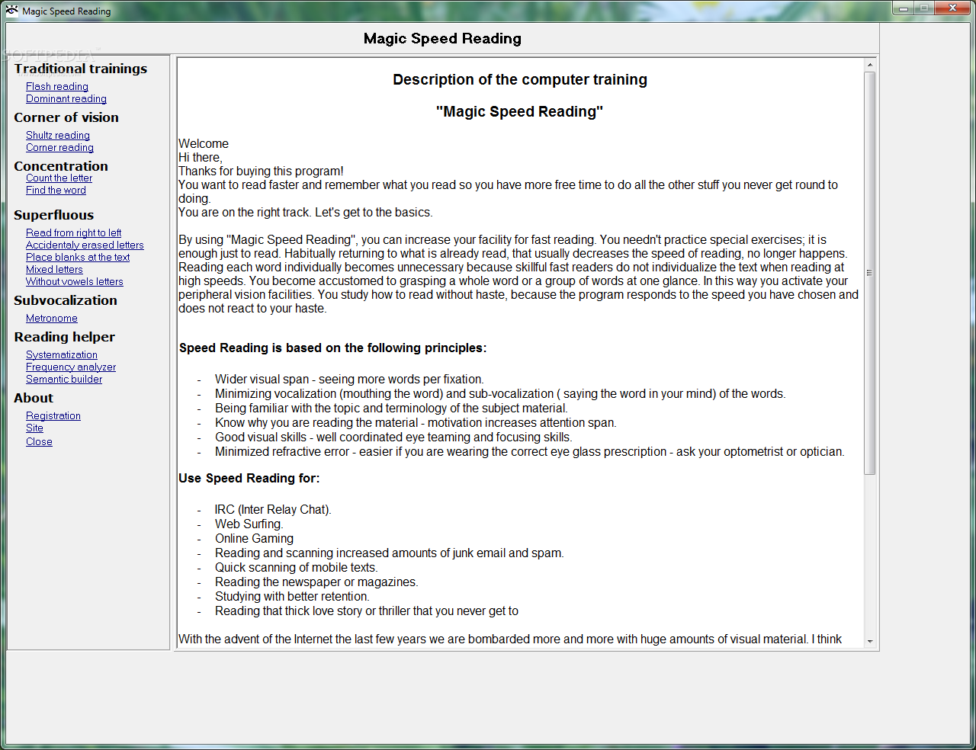976x750 pixels.
Task: Open the Systematization helper
Action: [x=62, y=355]
